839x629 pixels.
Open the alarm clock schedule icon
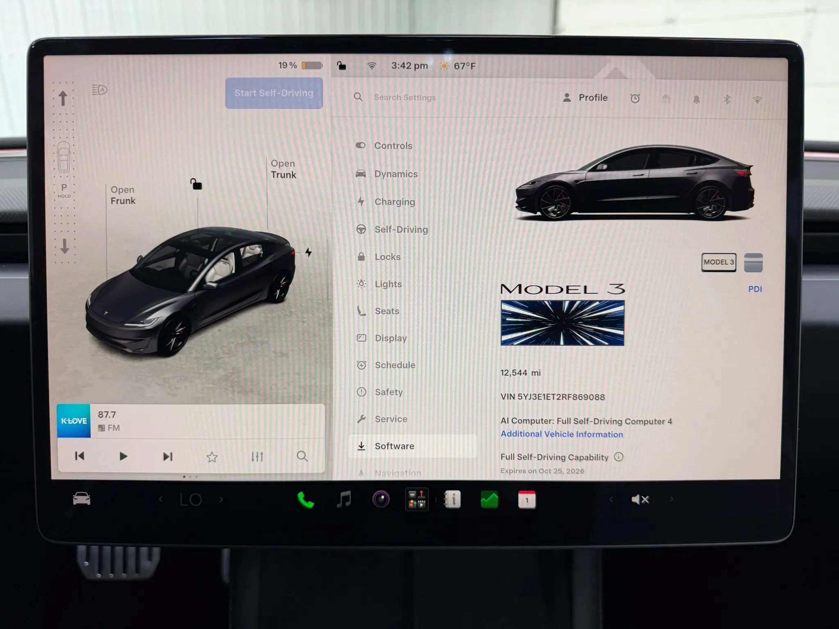(635, 98)
